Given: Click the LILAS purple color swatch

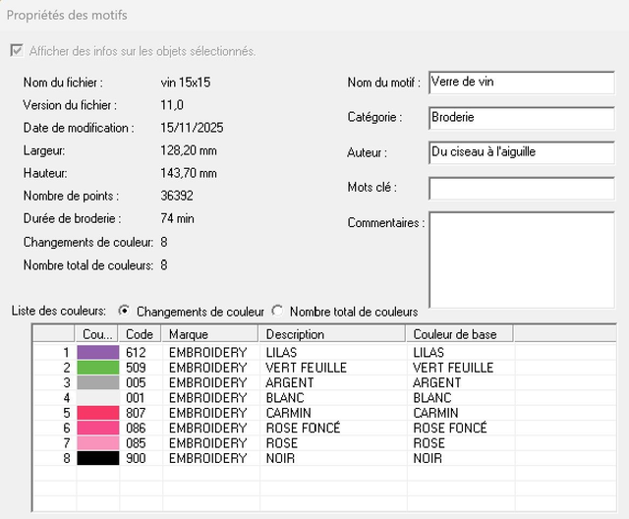Looking at the screenshot, I should (97, 352).
